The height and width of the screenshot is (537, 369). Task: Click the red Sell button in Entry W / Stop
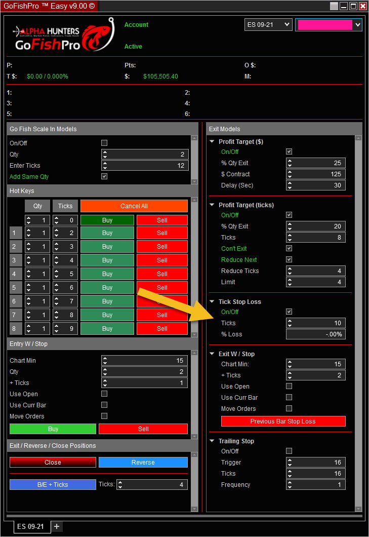(143, 429)
